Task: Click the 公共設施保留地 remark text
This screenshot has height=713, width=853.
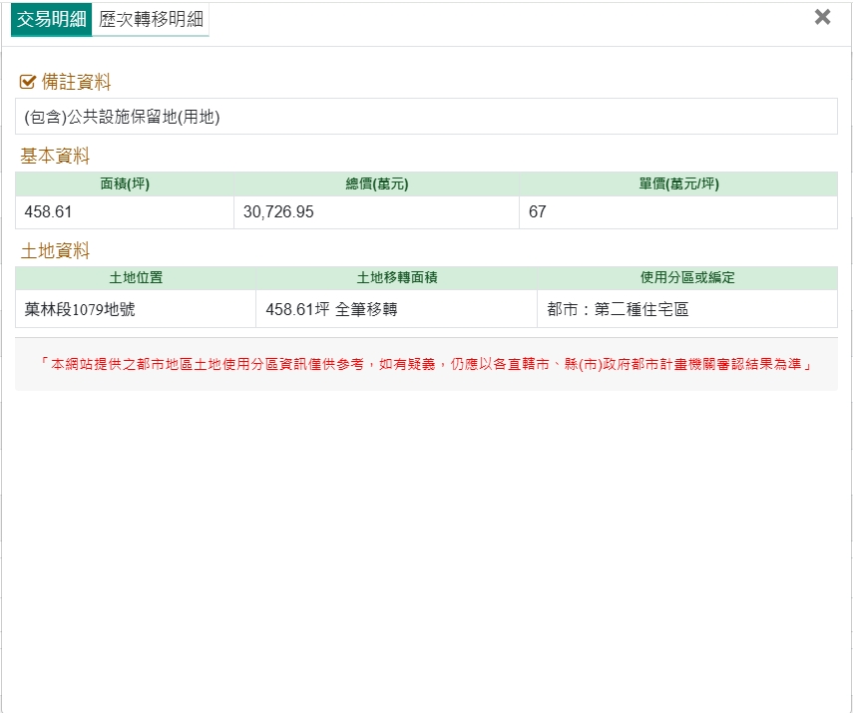Action: pyautogui.click(x=122, y=117)
